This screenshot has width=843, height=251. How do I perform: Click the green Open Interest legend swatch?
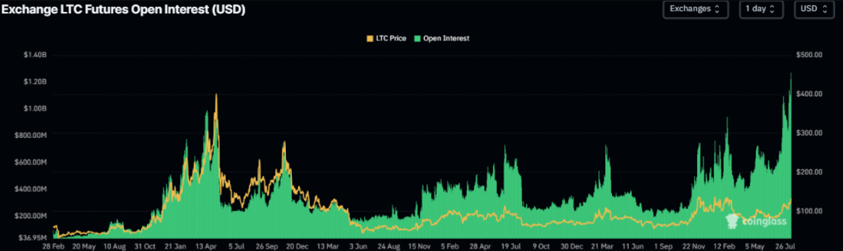(418, 38)
